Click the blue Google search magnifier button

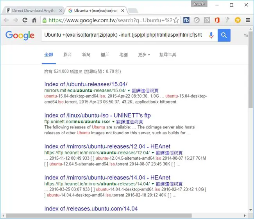pyautogui.click(x=224, y=35)
